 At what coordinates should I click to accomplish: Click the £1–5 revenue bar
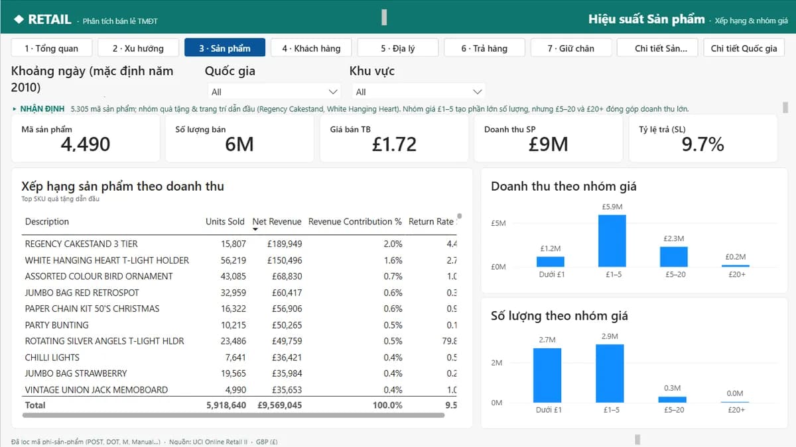(612, 240)
